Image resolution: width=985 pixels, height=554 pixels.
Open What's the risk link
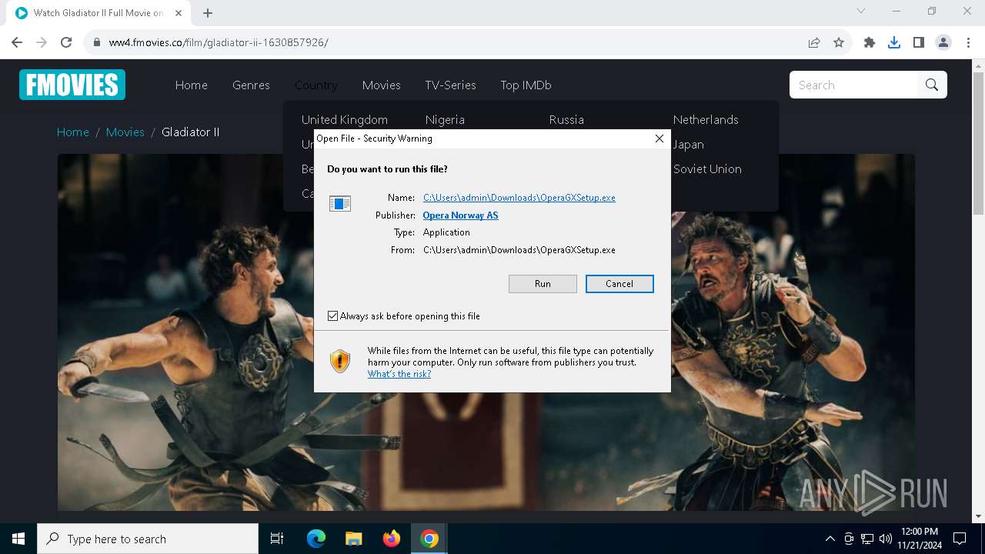[x=399, y=374]
